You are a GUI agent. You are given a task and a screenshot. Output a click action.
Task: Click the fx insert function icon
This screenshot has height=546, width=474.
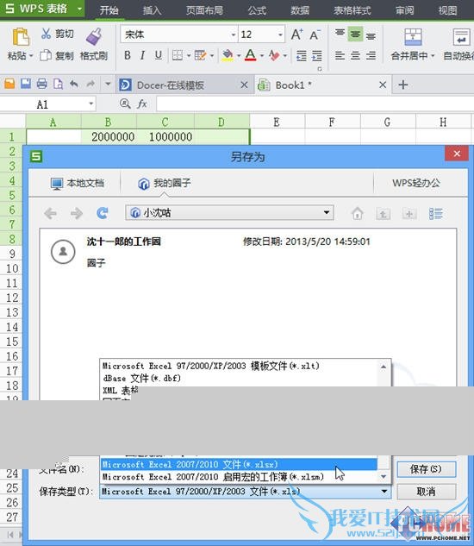[x=142, y=104]
